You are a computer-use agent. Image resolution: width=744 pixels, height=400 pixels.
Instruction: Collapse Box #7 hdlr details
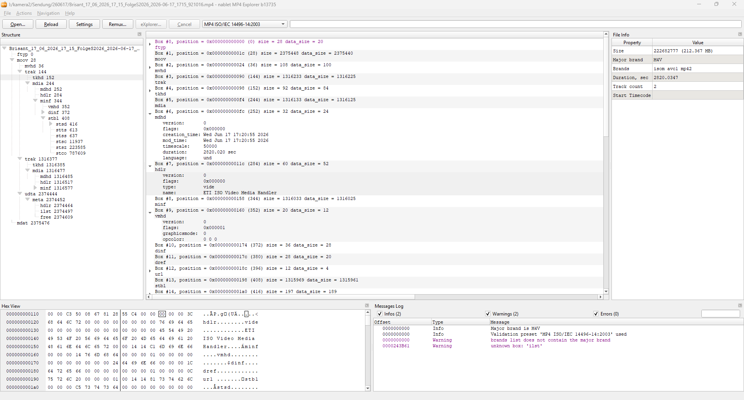coord(150,166)
